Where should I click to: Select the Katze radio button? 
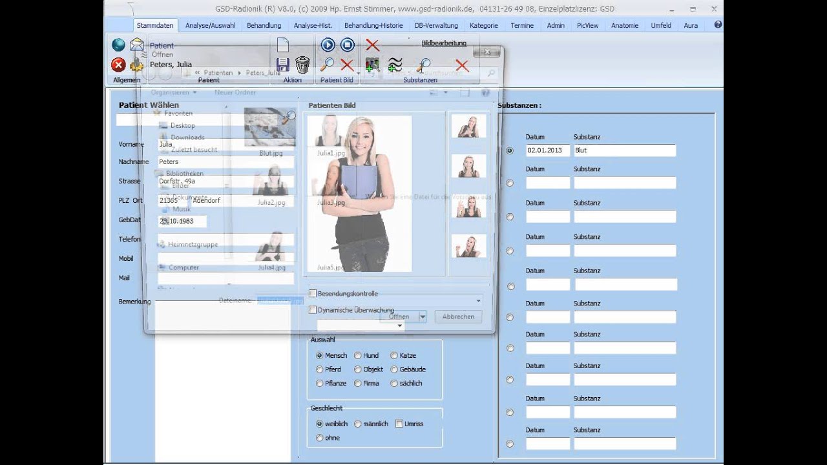pyautogui.click(x=394, y=355)
